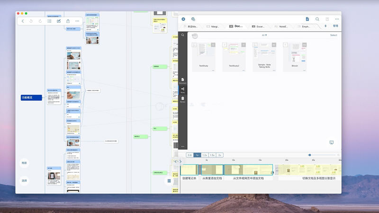Viewport: 379px width, 213px height.
Task: Click the 管理 button beside tabs
Action: coord(335,26)
